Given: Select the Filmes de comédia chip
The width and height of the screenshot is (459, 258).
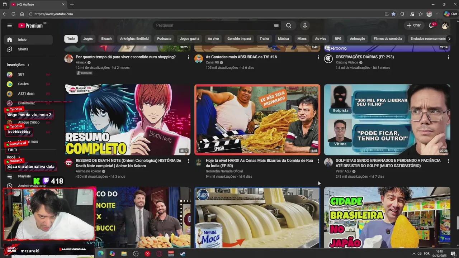Looking at the screenshot, I should pyautogui.click(x=388, y=39).
